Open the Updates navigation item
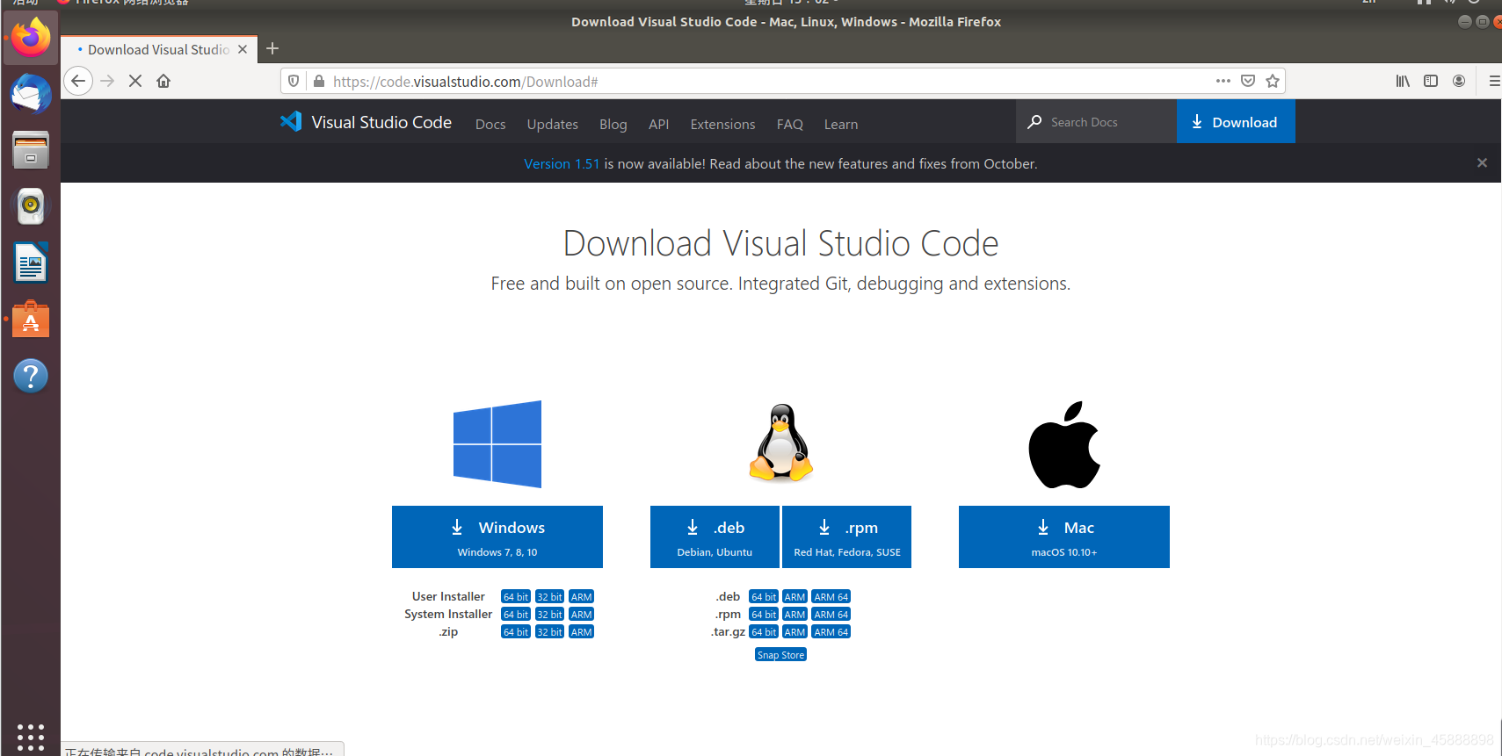The height and width of the screenshot is (756, 1502). tap(553, 125)
